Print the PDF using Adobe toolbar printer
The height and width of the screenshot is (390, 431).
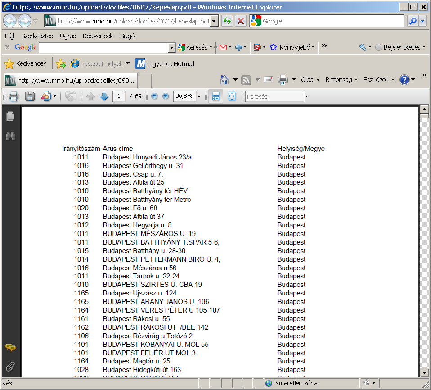pos(13,96)
